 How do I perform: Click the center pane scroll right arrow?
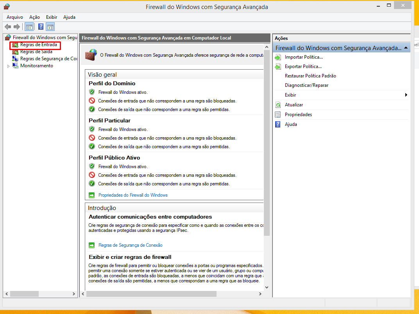point(260,294)
